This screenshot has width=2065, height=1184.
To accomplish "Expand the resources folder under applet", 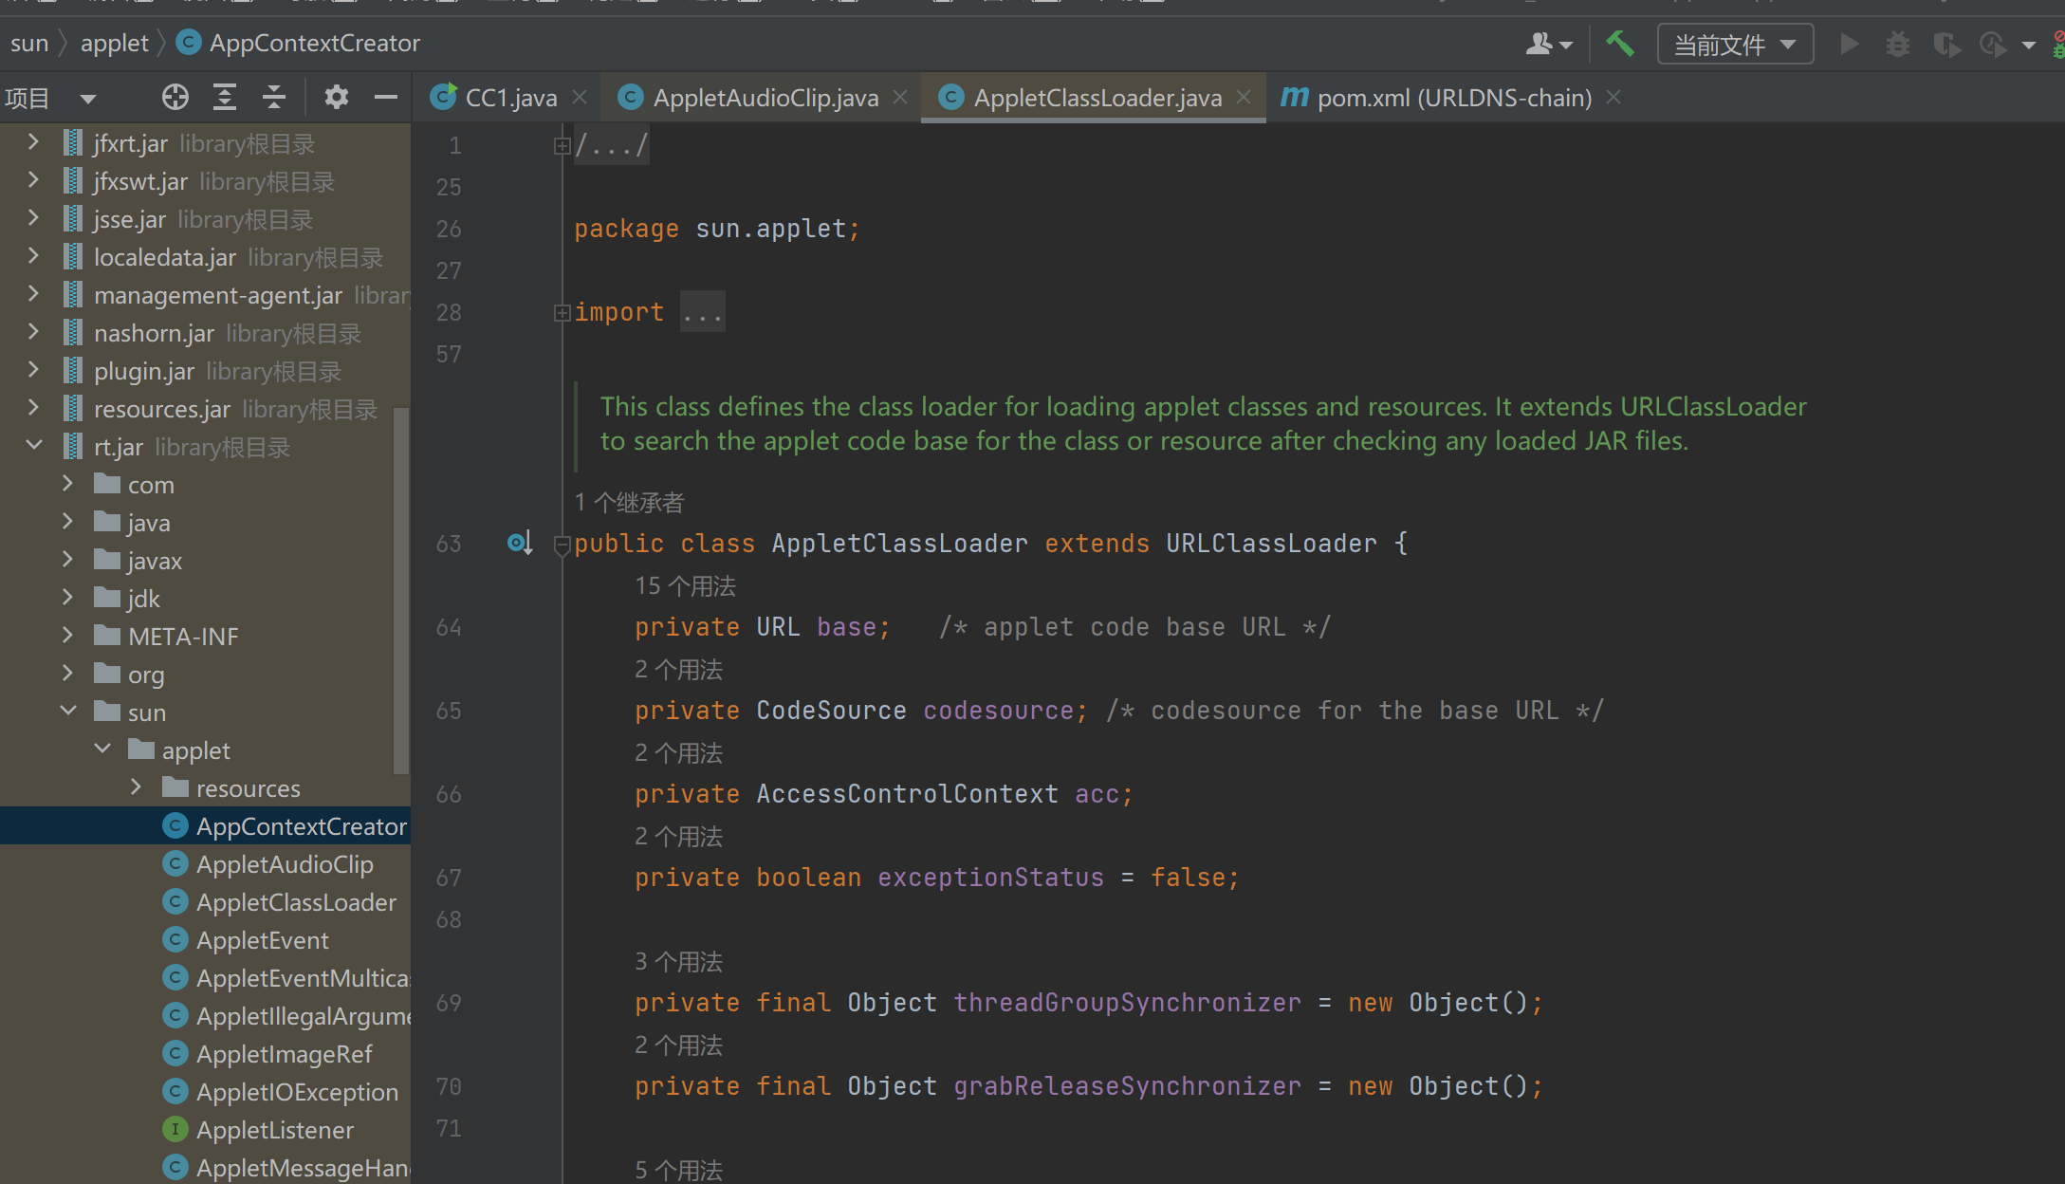I will (x=136, y=787).
